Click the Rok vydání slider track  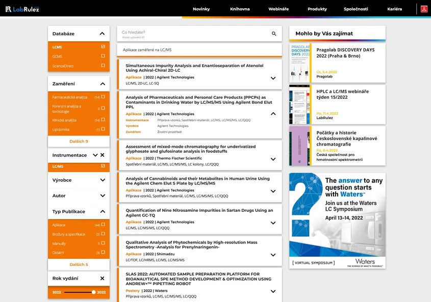pos(78,292)
